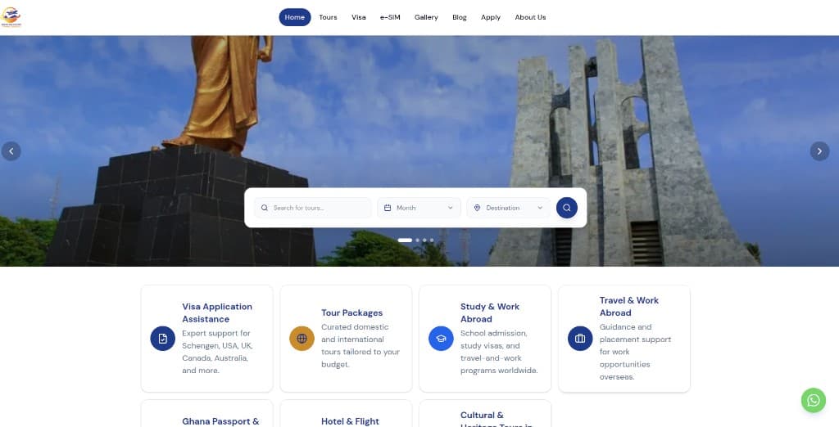
Task: Open the Month dropdown
Action: tap(419, 208)
